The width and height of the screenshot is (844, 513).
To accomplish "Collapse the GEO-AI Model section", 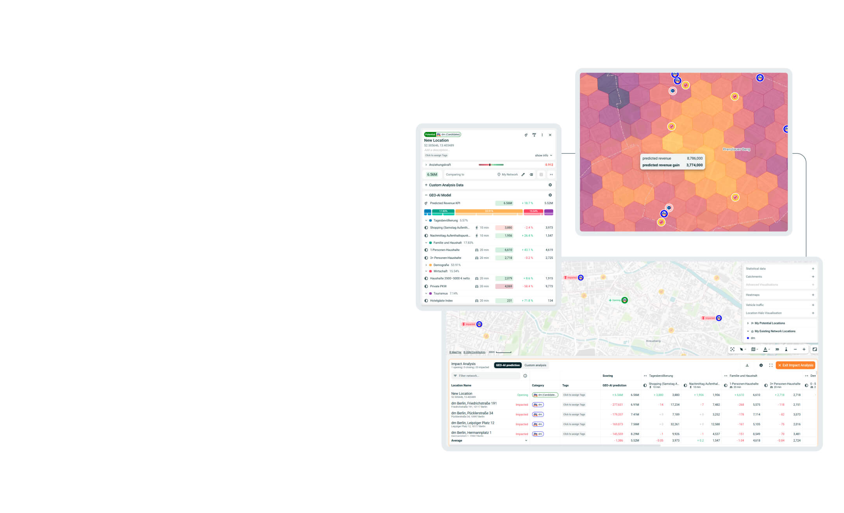I will tap(426, 195).
